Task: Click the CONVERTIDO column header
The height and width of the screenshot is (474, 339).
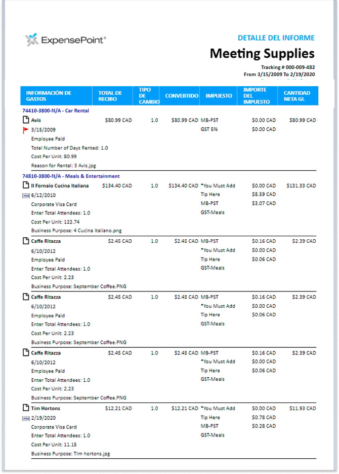Action: [x=180, y=96]
